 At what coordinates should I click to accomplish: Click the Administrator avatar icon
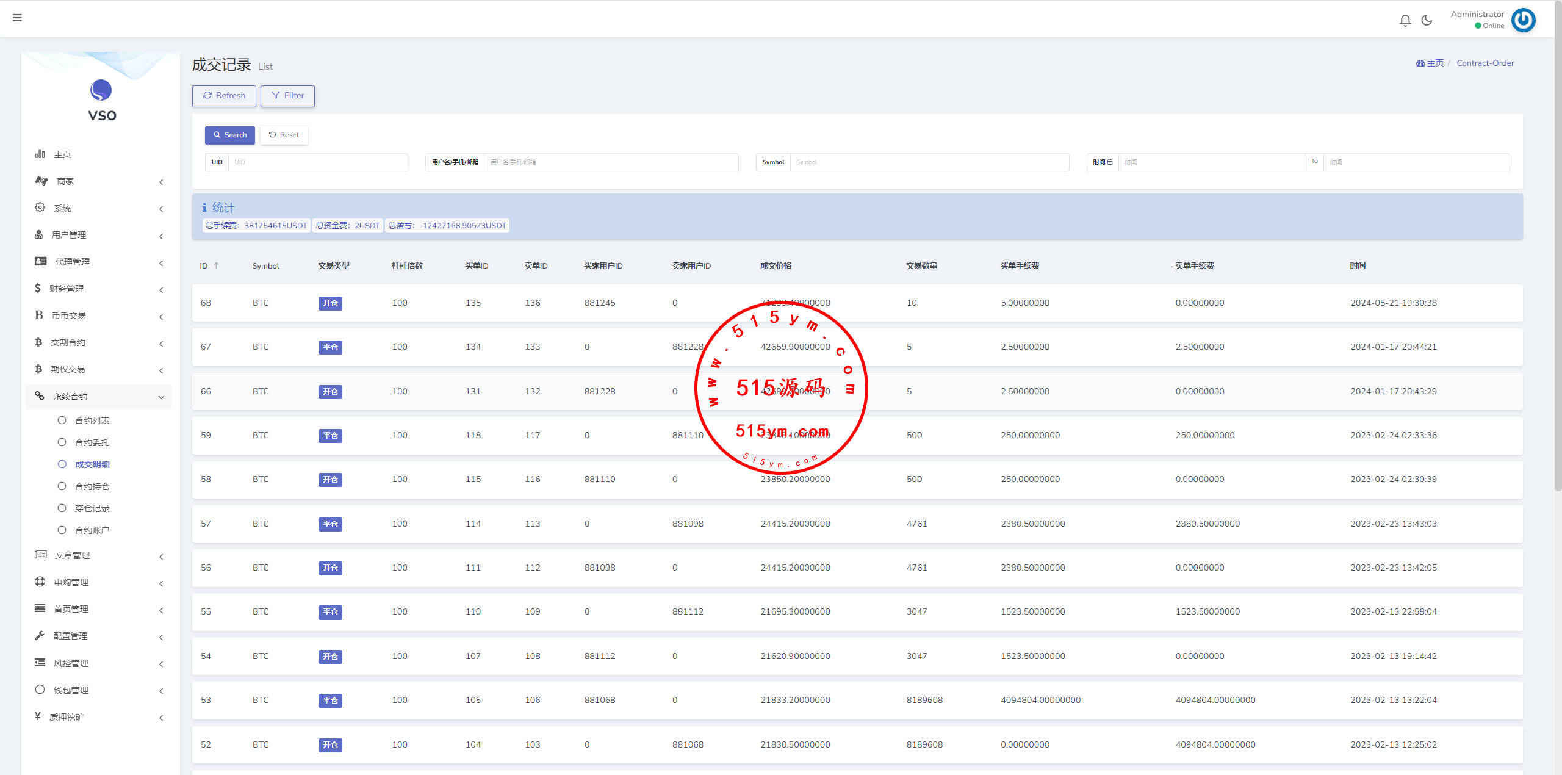coord(1523,20)
